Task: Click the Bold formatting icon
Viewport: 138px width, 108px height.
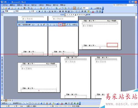Action: [x=39, y=11]
